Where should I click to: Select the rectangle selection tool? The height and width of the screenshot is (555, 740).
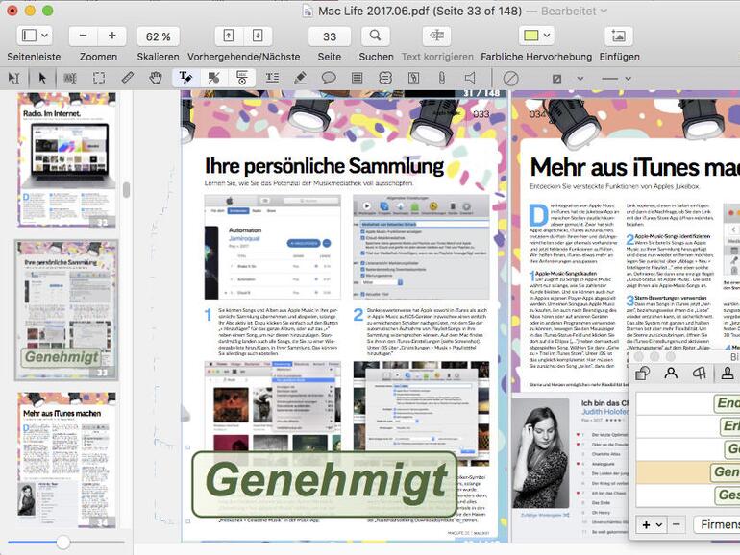(99, 78)
